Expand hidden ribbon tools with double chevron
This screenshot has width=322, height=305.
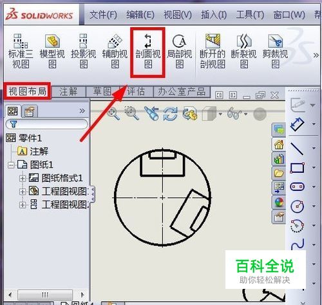tap(316, 55)
